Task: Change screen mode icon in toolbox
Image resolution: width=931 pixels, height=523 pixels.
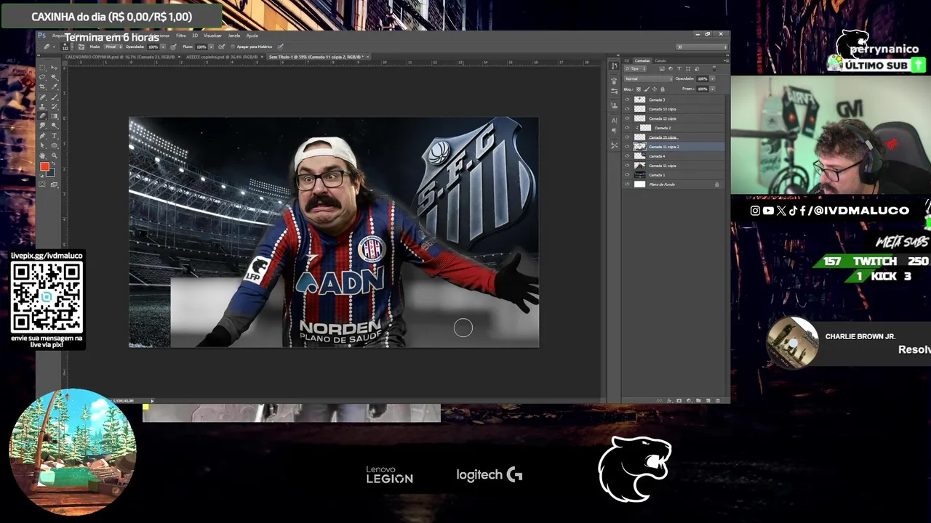Action: tap(54, 184)
